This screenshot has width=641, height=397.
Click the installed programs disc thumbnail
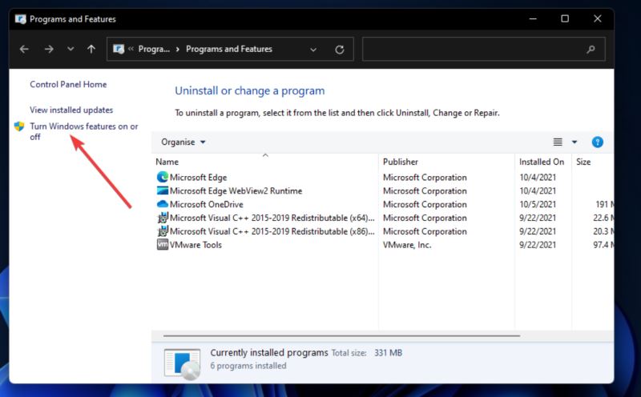tap(183, 363)
